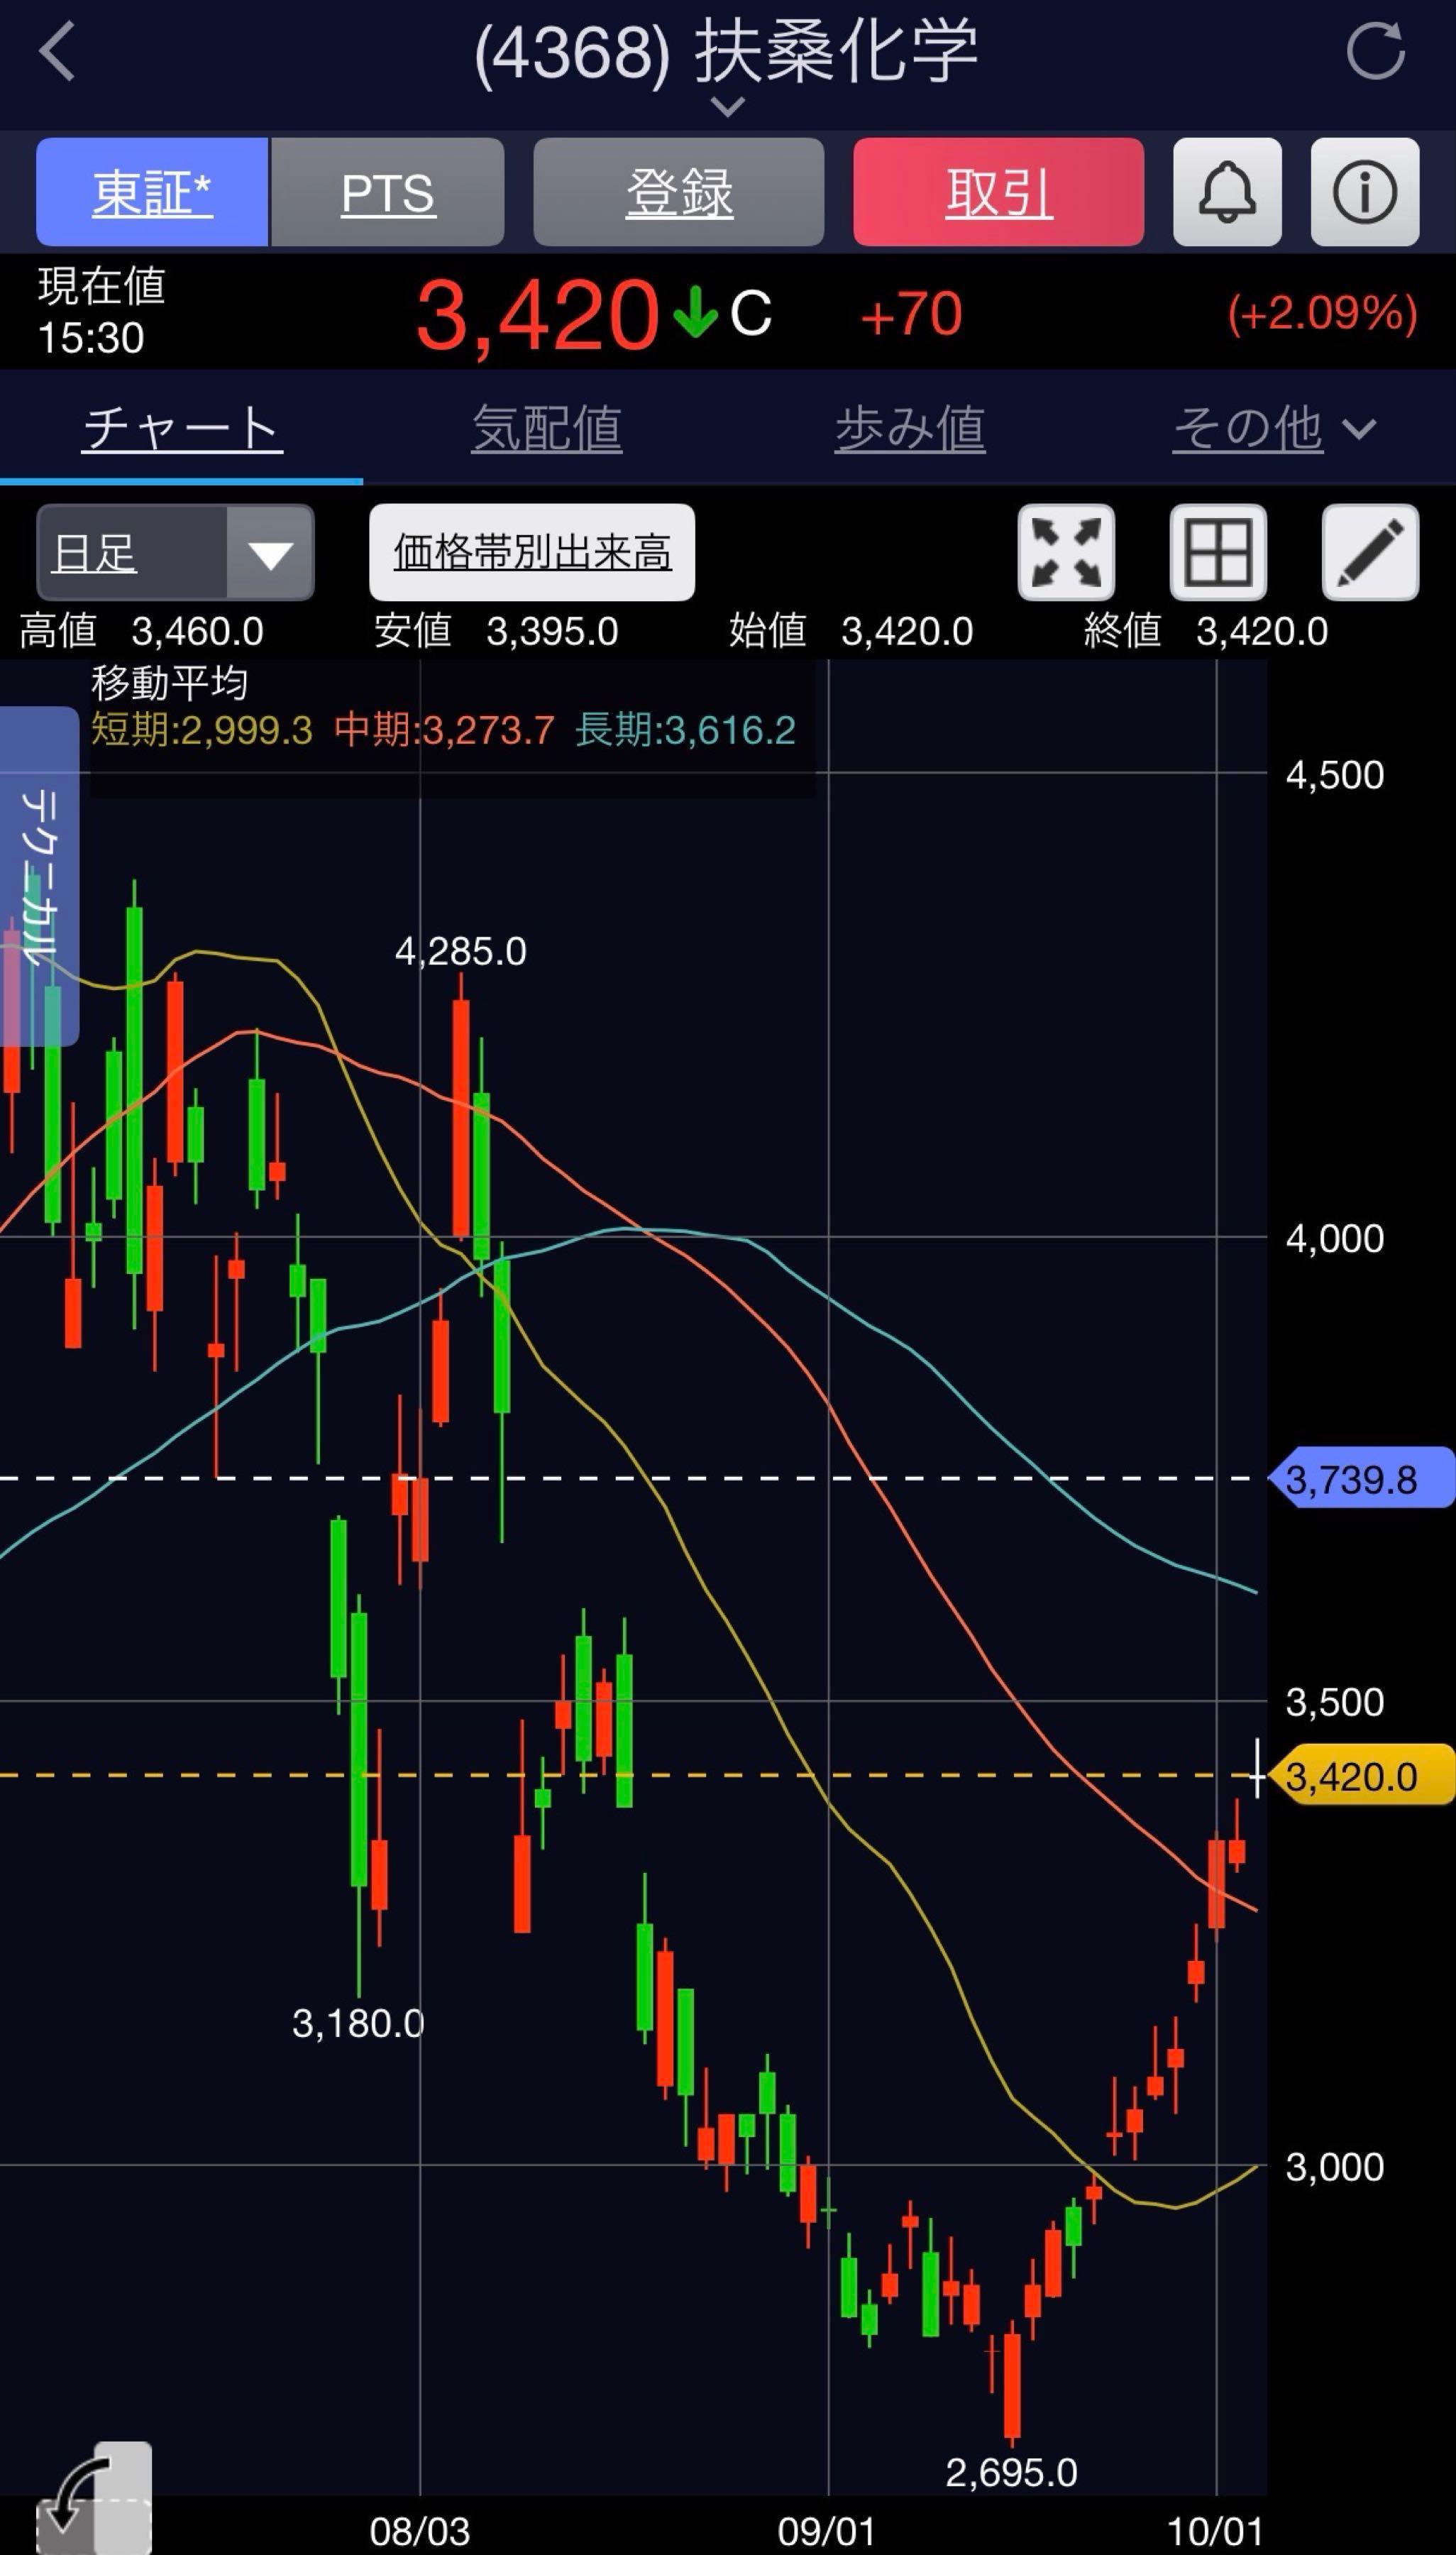Select the blue 3,739.8 price marker
The width and height of the screenshot is (1456, 2555).
click(1361, 1479)
